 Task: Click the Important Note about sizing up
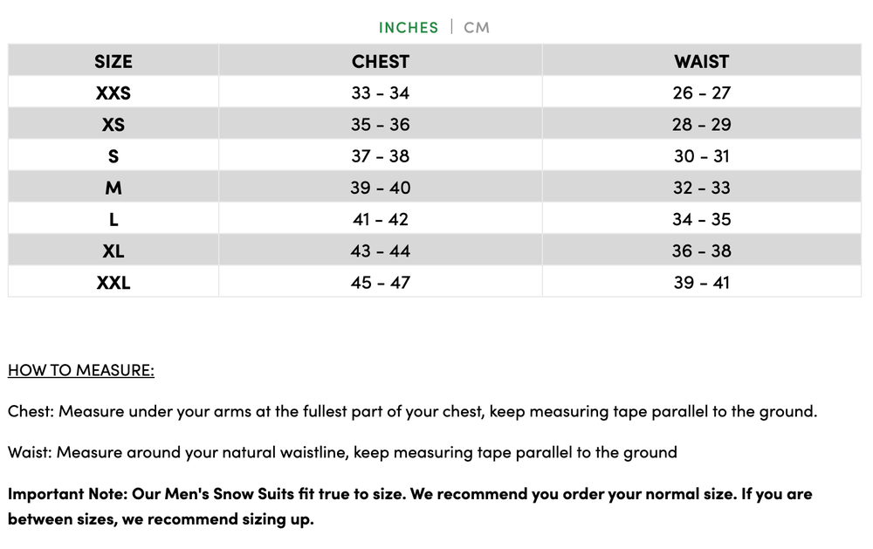(x=410, y=506)
